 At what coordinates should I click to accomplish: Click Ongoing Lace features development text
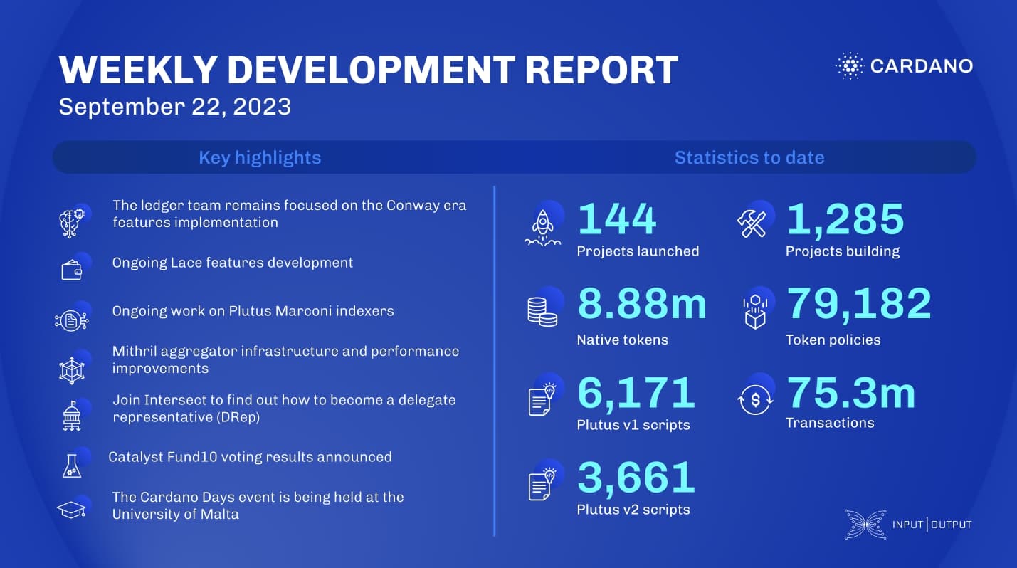[233, 263]
